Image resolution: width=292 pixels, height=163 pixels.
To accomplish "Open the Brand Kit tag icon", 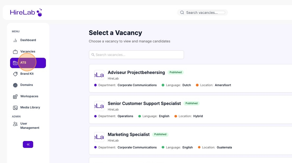I will coord(15,74).
